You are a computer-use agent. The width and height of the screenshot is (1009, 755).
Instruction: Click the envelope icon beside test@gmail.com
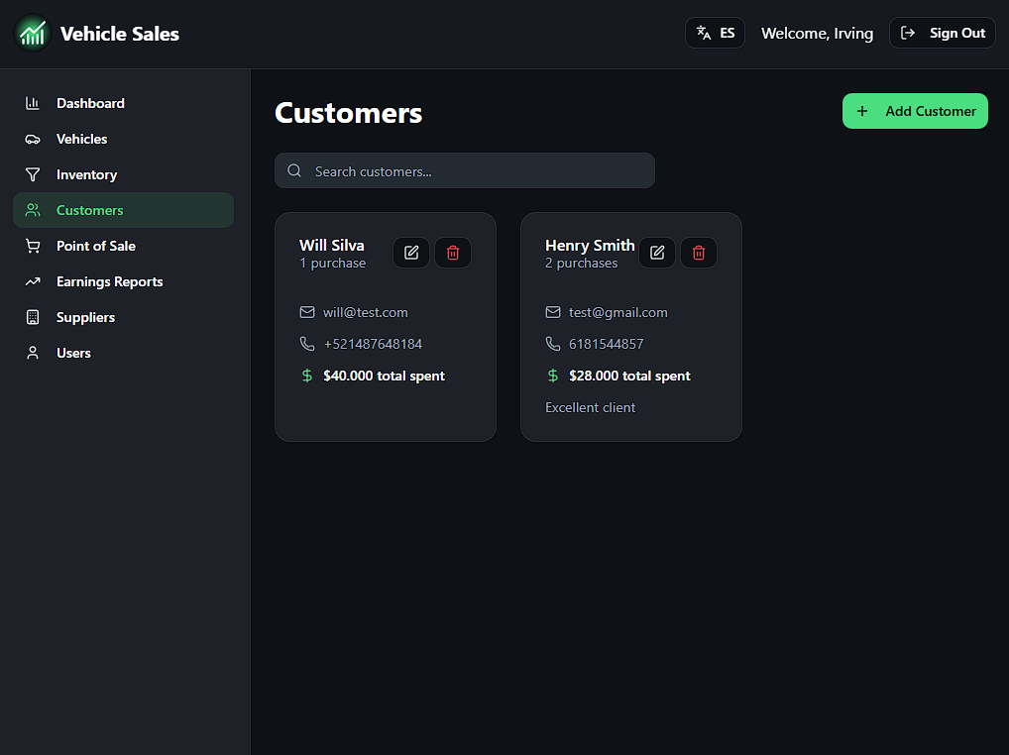pos(553,312)
